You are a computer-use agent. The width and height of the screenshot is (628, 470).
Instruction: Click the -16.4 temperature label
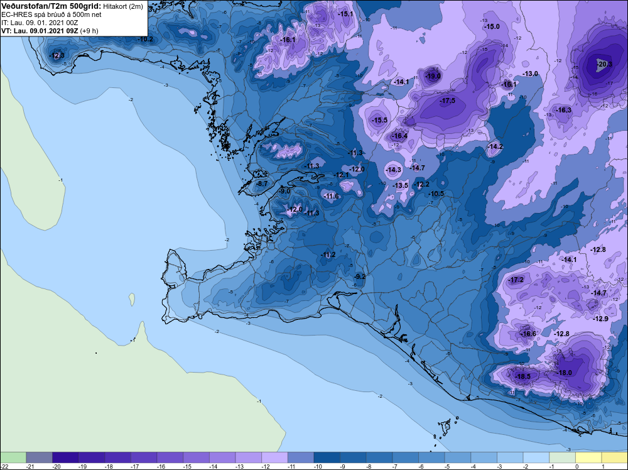coord(399,136)
